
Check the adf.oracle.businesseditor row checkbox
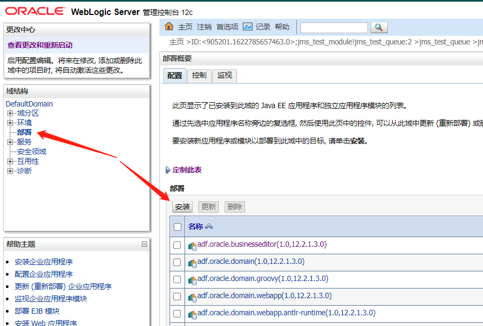[177, 245]
